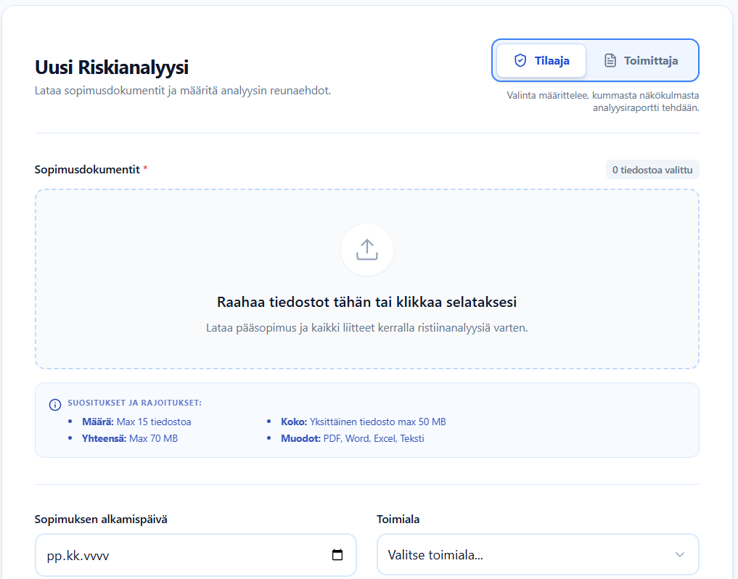
Task: Switch to the Toimittaja perspective
Action: [x=641, y=60]
